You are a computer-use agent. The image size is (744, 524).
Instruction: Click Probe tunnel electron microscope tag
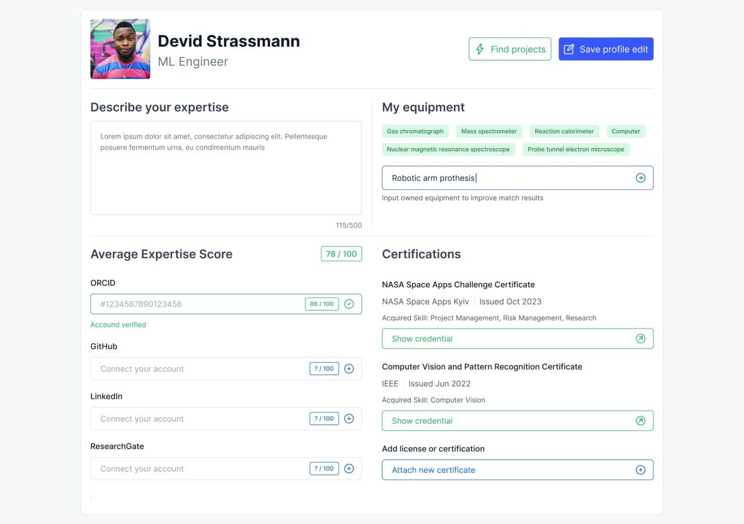[x=575, y=149]
